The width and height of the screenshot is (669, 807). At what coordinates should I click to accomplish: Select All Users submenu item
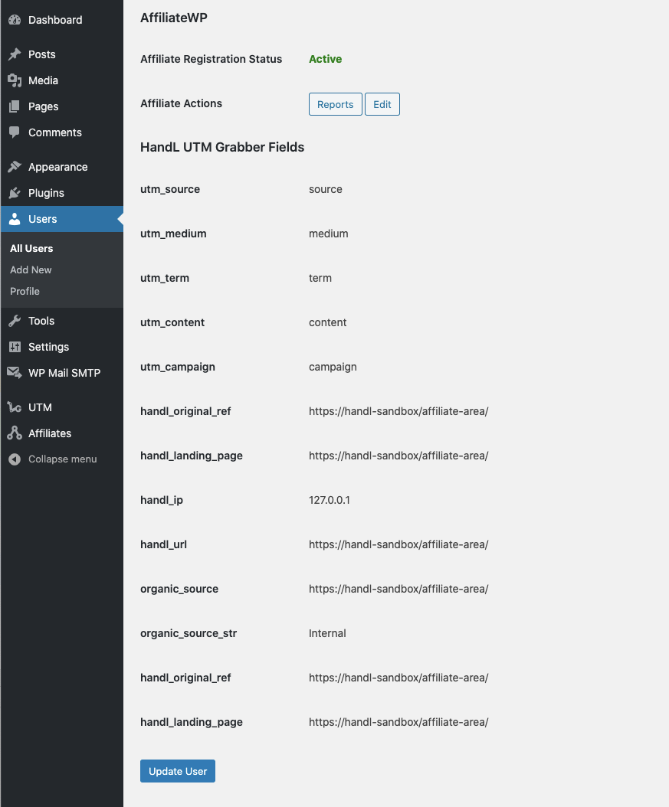(x=31, y=248)
